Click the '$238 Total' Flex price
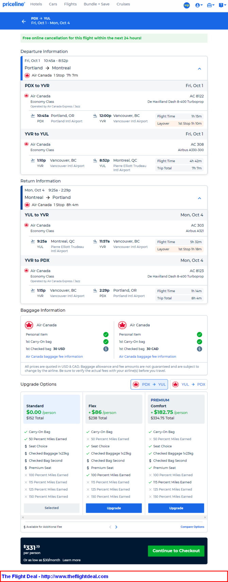The image size is (228, 582). pyautogui.click(x=98, y=418)
